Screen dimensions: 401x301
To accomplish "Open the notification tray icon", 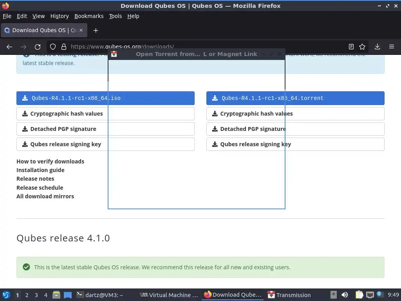I will coord(379,294).
